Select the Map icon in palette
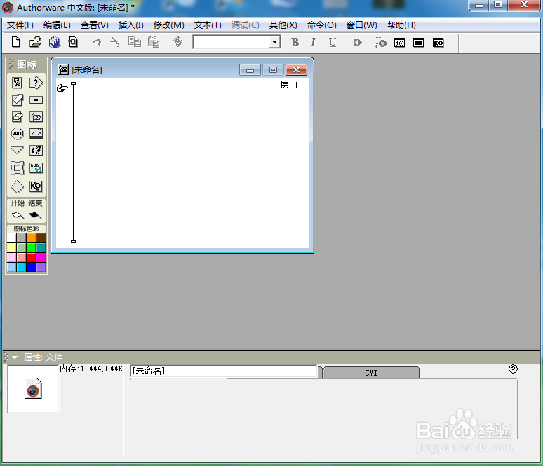The width and height of the screenshot is (543, 466). pos(36,116)
